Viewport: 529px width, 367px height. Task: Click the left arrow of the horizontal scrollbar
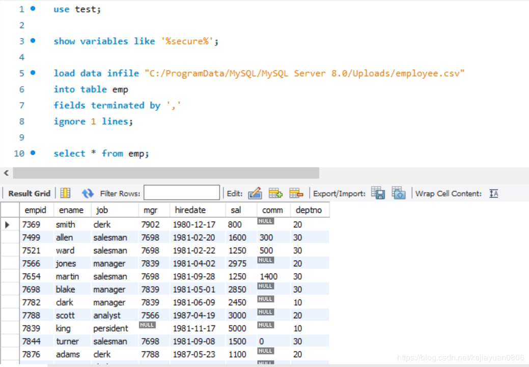tap(6, 173)
